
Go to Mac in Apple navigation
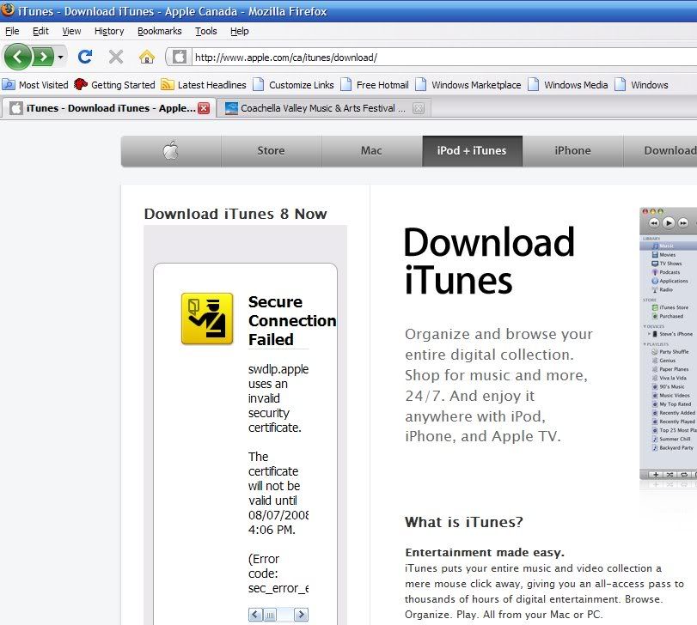[x=371, y=151]
